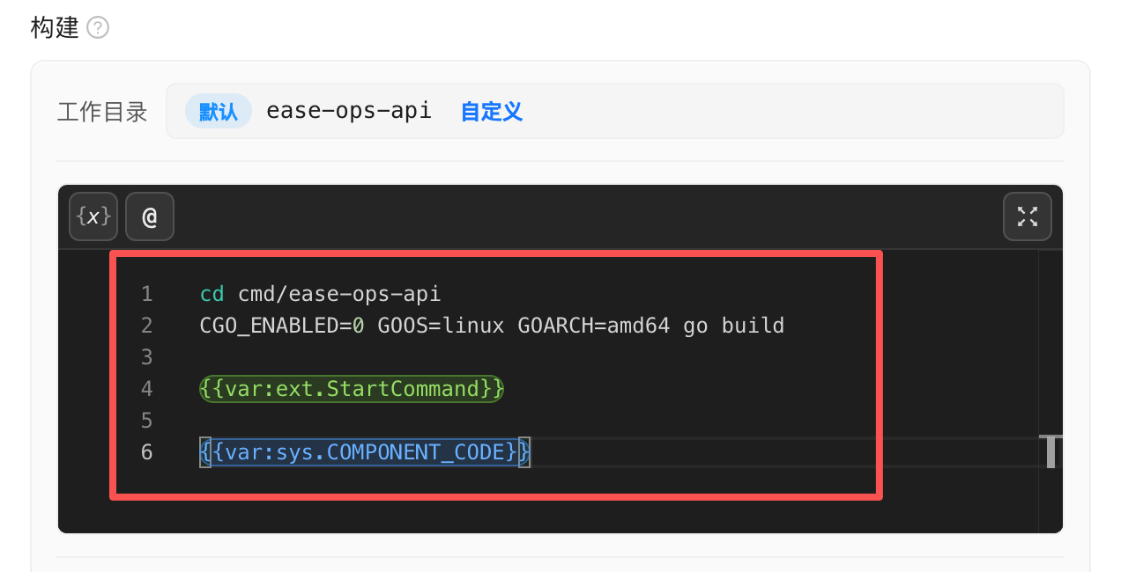Click line number 2 in gutter
Screen dimensions: 1121x572
pyautogui.click(x=146, y=325)
